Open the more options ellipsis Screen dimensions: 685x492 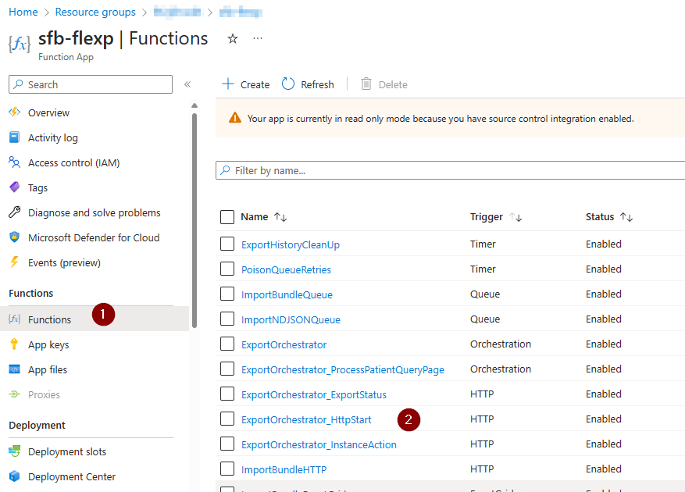[x=258, y=38]
